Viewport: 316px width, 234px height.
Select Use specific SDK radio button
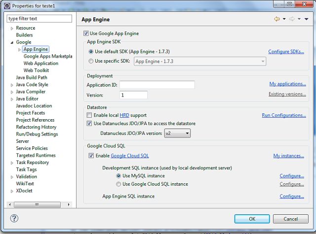tap(90, 61)
